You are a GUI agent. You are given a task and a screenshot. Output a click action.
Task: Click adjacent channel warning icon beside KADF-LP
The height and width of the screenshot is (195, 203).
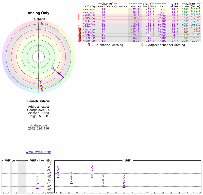[x=78, y=15]
